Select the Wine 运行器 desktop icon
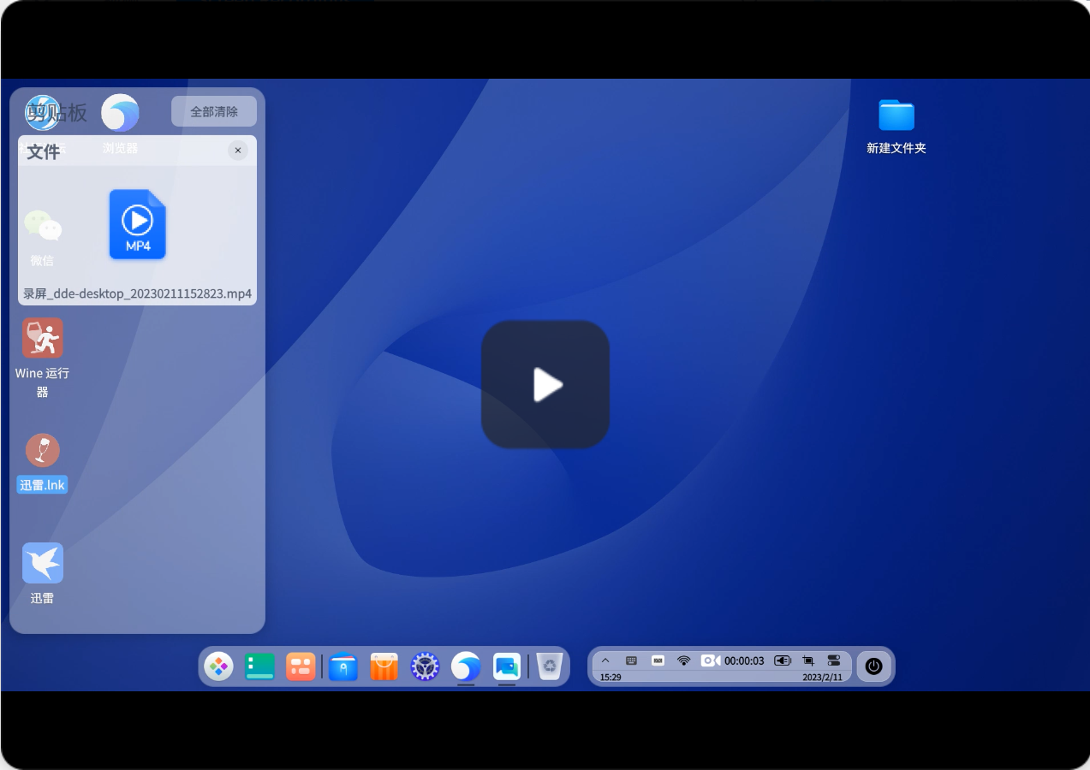Viewport: 1090px width, 770px height. click(43, 338)
